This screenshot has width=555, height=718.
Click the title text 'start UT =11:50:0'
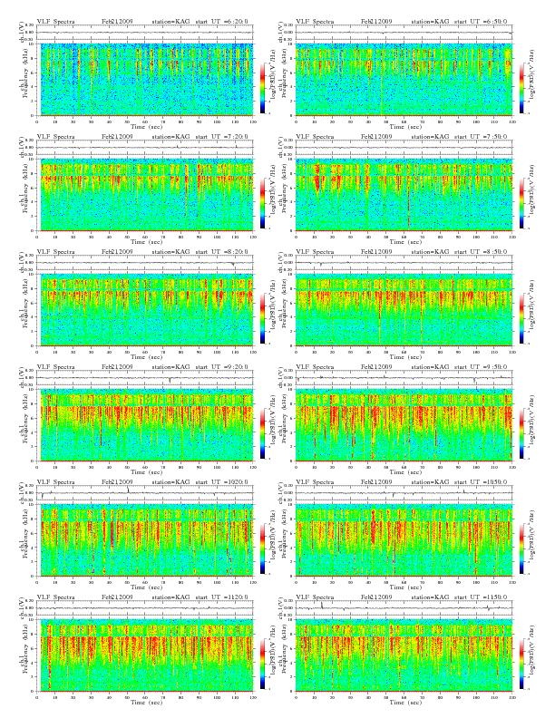(481, 597)
